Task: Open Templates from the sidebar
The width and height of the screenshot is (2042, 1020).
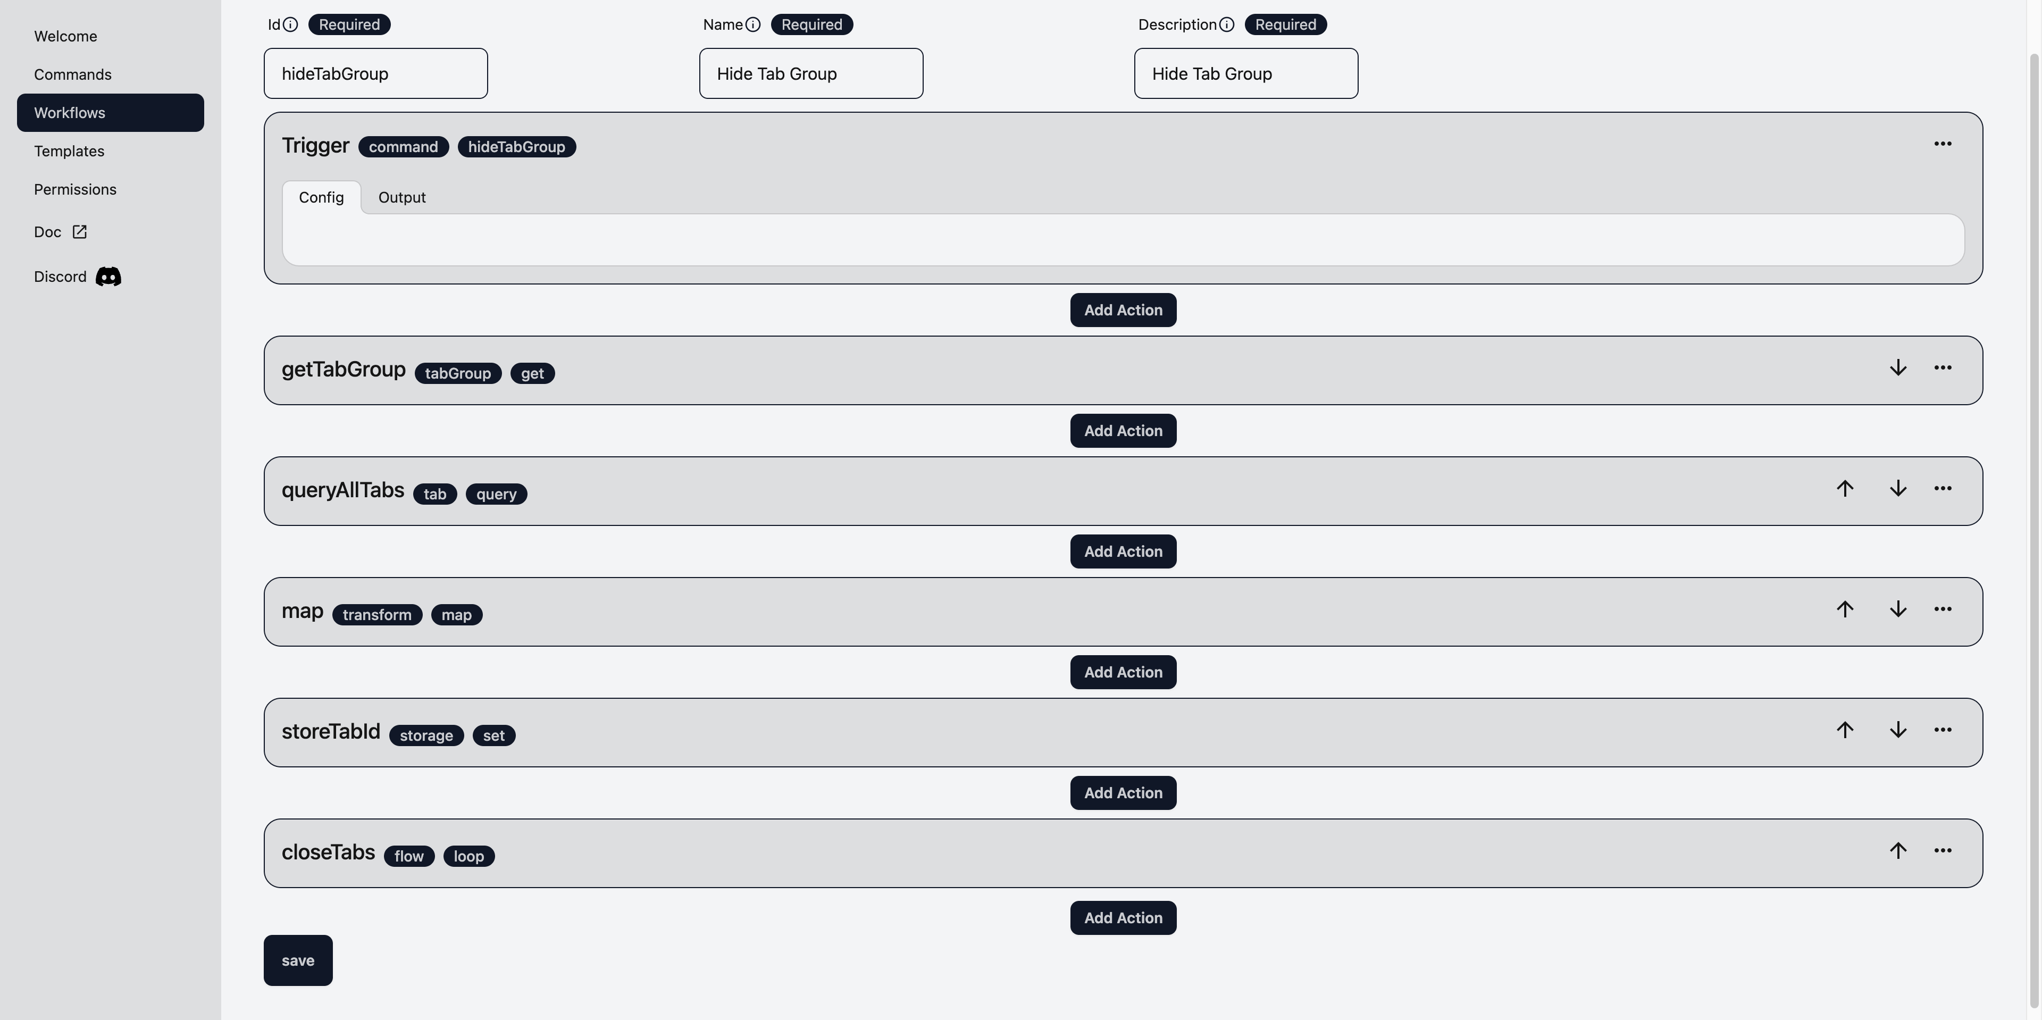Action: pyautogui.click(x=69, y=151)
